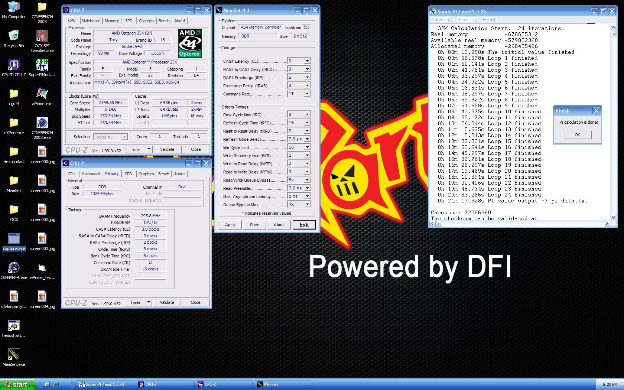Open the OCX folder icon
Screen dimensions: 624x390
point(14,212)
